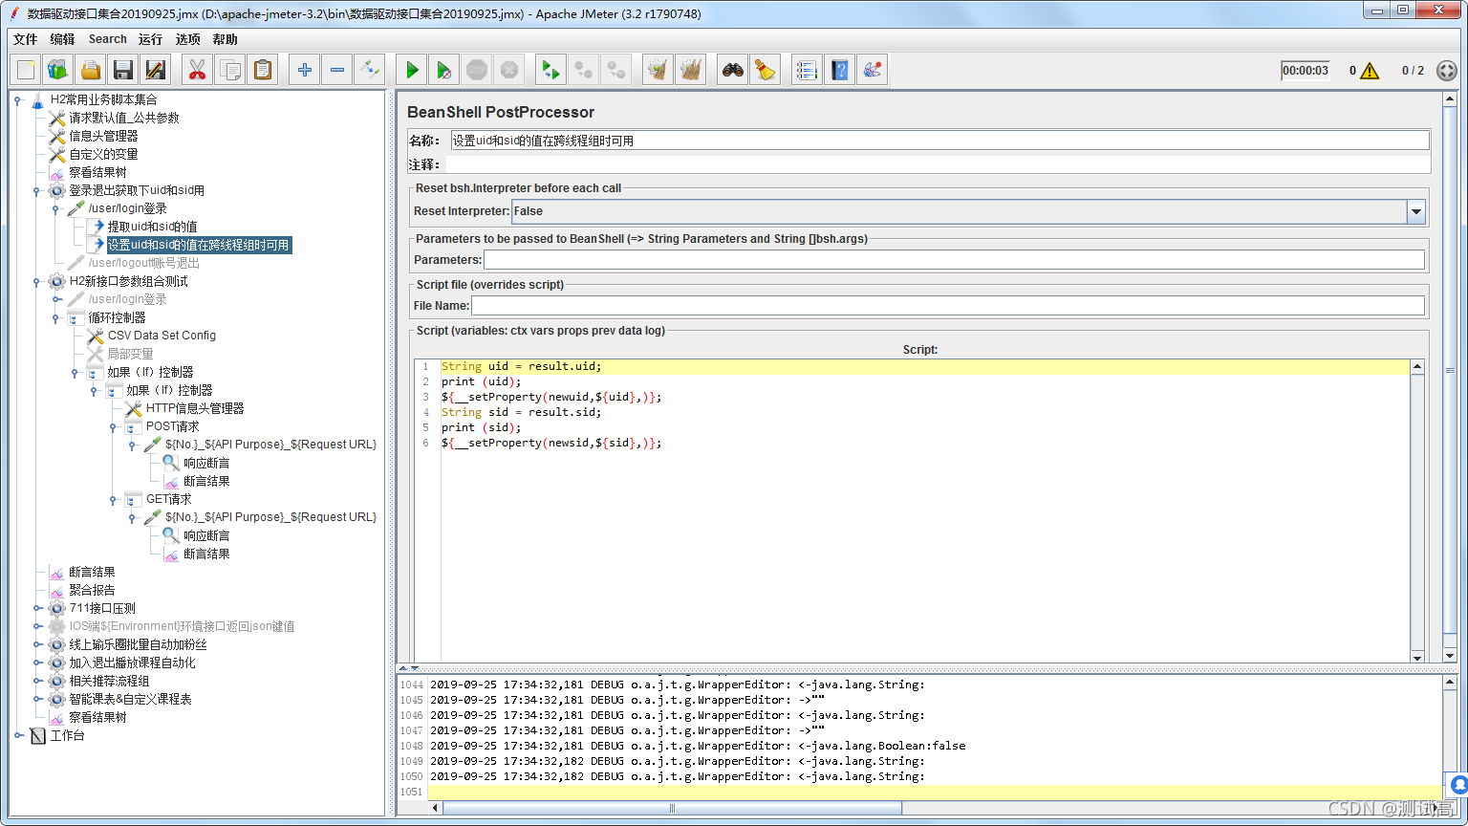1468x826 pixels.
Task: Click the blue Help question-mark icon
Action: point(840,70)
